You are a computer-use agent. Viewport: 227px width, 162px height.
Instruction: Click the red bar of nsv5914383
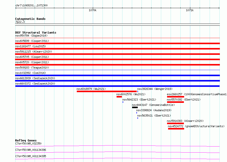click(x=175, y=123)
